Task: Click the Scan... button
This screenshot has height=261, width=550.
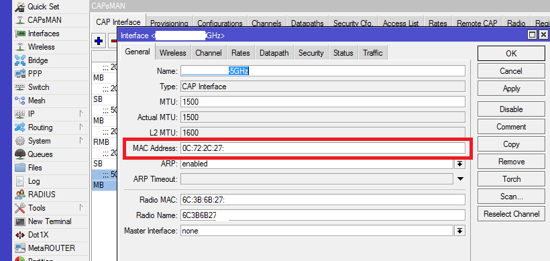Action: point(511,197)
